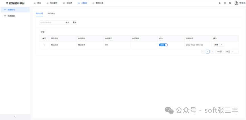The width and height of the screenshot is (246, 120).
Task: Click the 数据建设平台 logo icon
Action: tap(7, 3)
